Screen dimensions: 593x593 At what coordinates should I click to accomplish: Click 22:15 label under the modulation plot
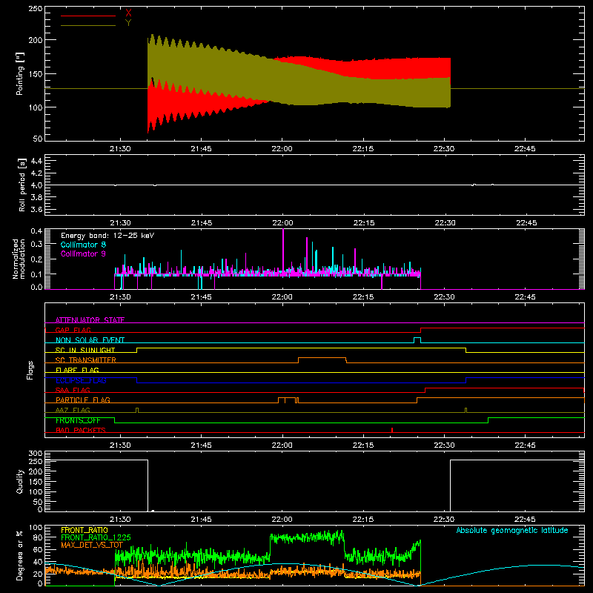pyautogui.click(x=363, y=297)
